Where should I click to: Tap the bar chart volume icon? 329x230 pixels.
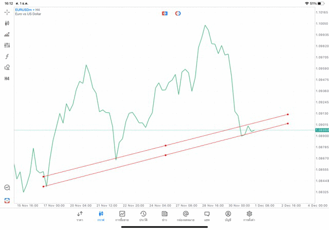[x=7, y=34]
